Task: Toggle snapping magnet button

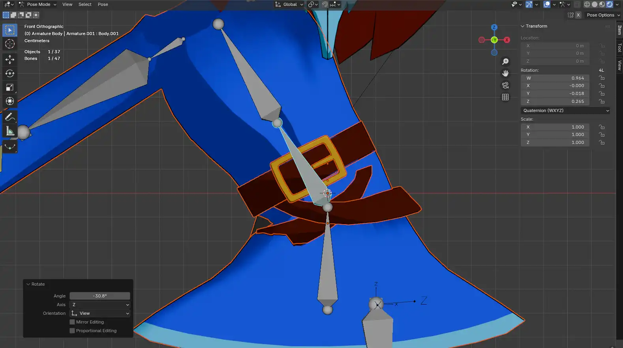Action: [x=325, y=4]
